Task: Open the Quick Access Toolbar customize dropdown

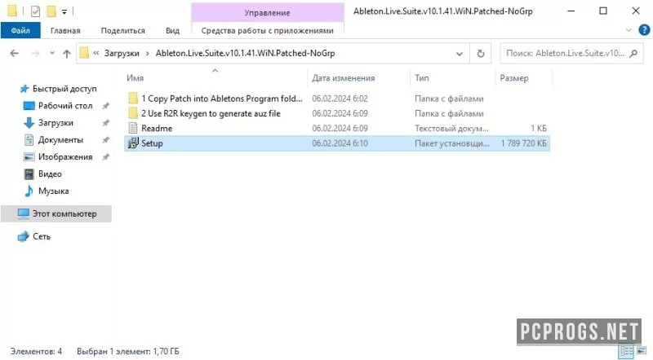Action: [x=64, y=11]
